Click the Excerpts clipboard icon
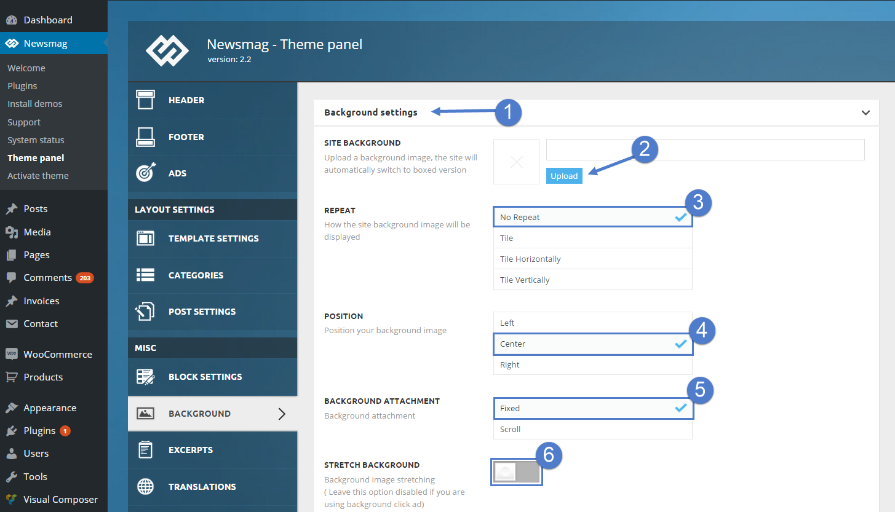 [145, 450]
